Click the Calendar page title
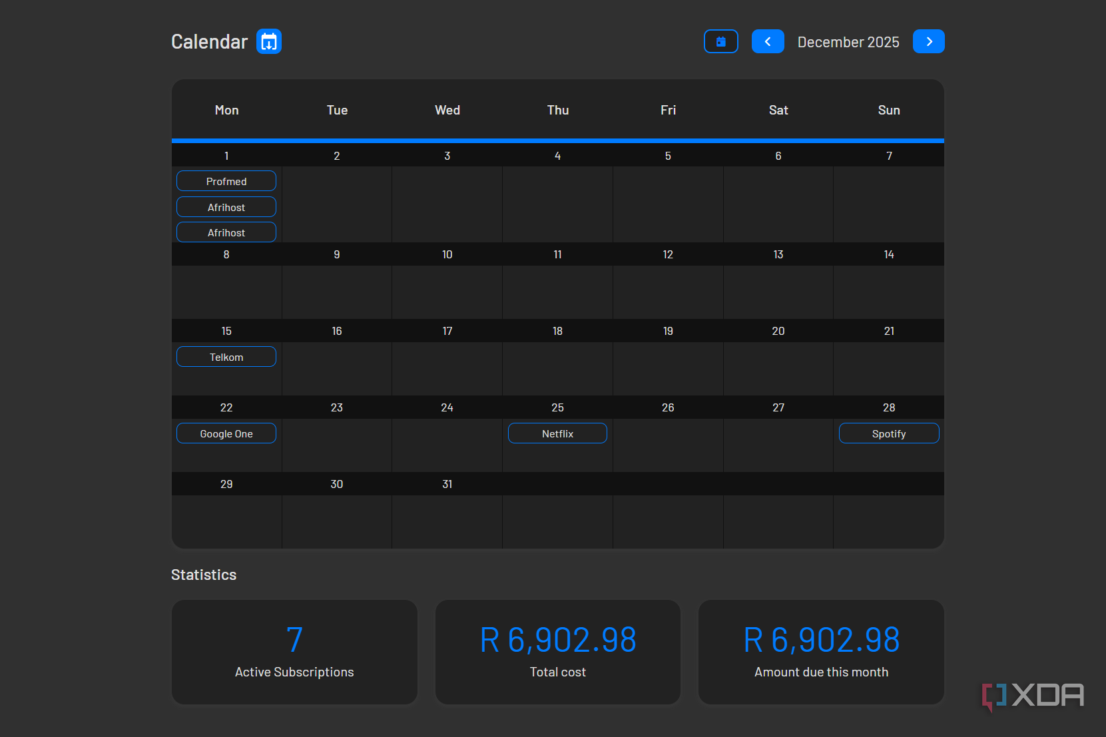This screenshot has width=1106, height=737. [x=209, y=41]
